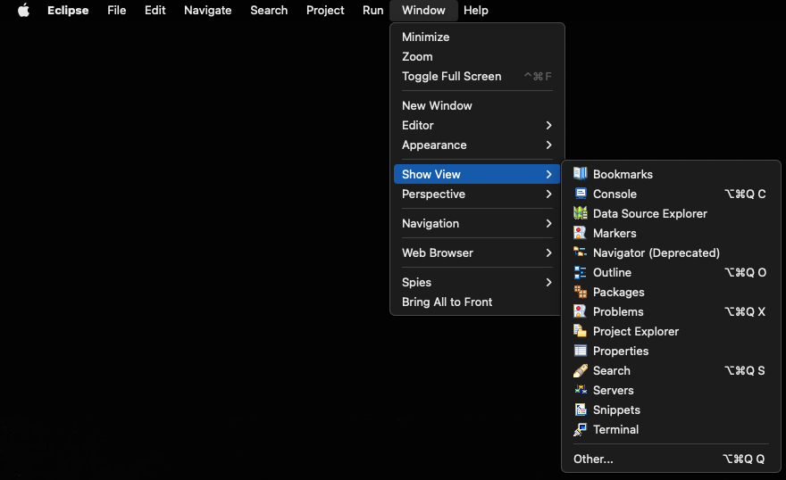Screen dimensions: 786x480
Task: Expand the Spies submenu arrow
Action: [548, 282]
